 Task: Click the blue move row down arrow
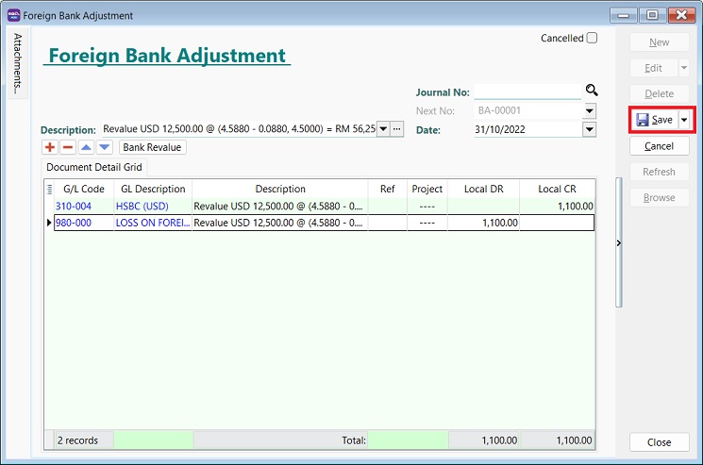(105, 147)
